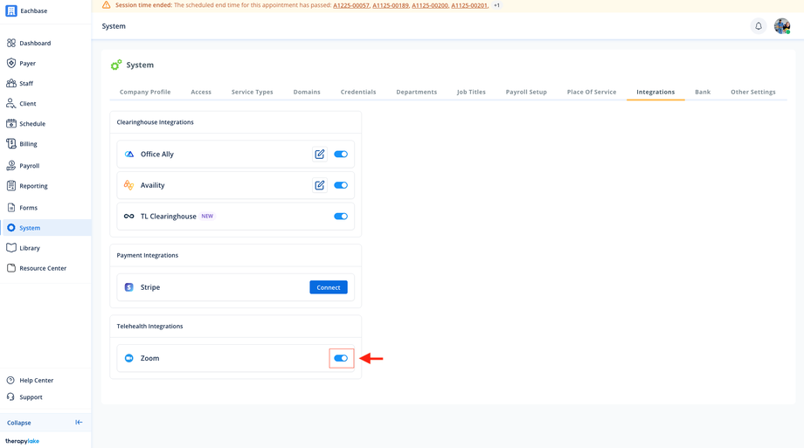Edit the Office Ally integration
This screenshot has height=448, width=804.
[320, 155]
